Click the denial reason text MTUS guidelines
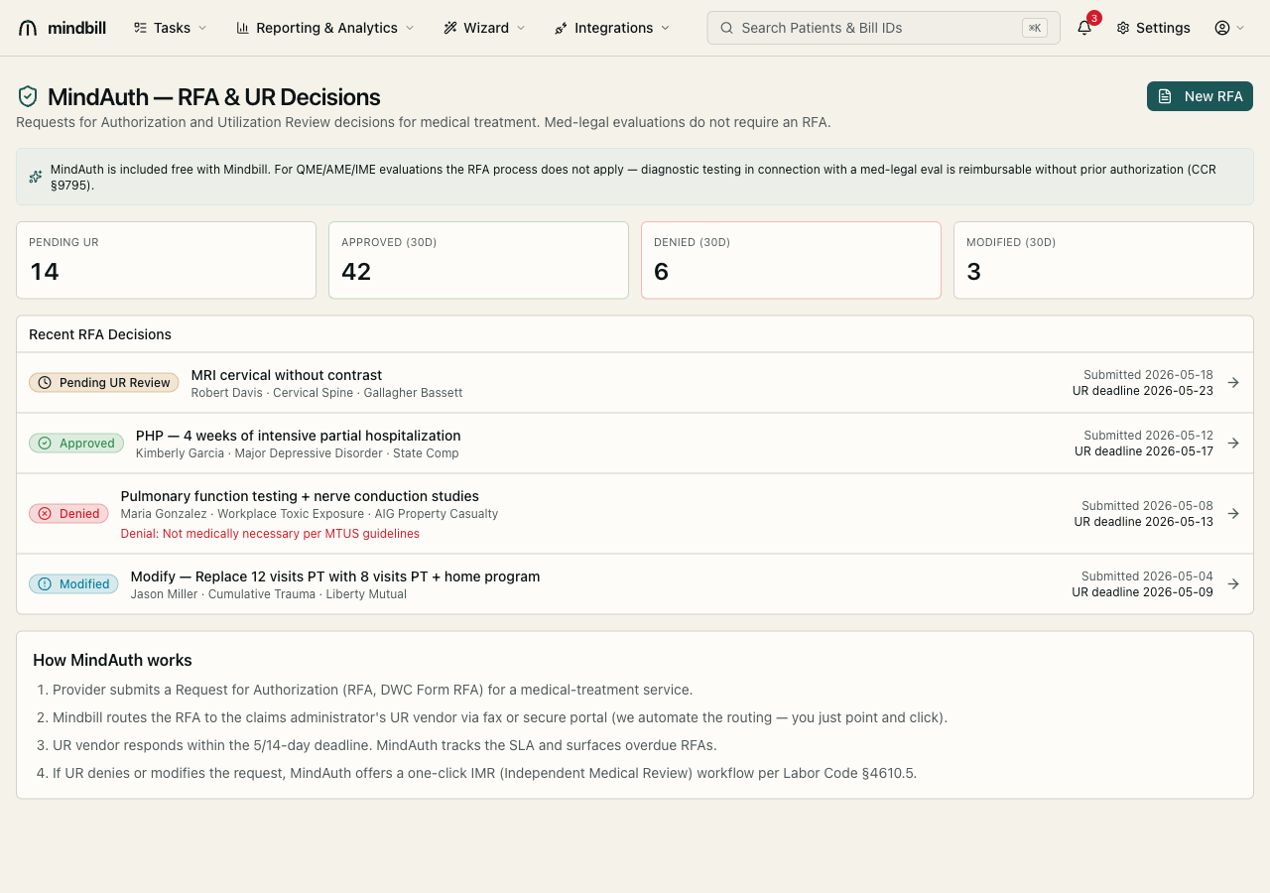 coord(270,534)
